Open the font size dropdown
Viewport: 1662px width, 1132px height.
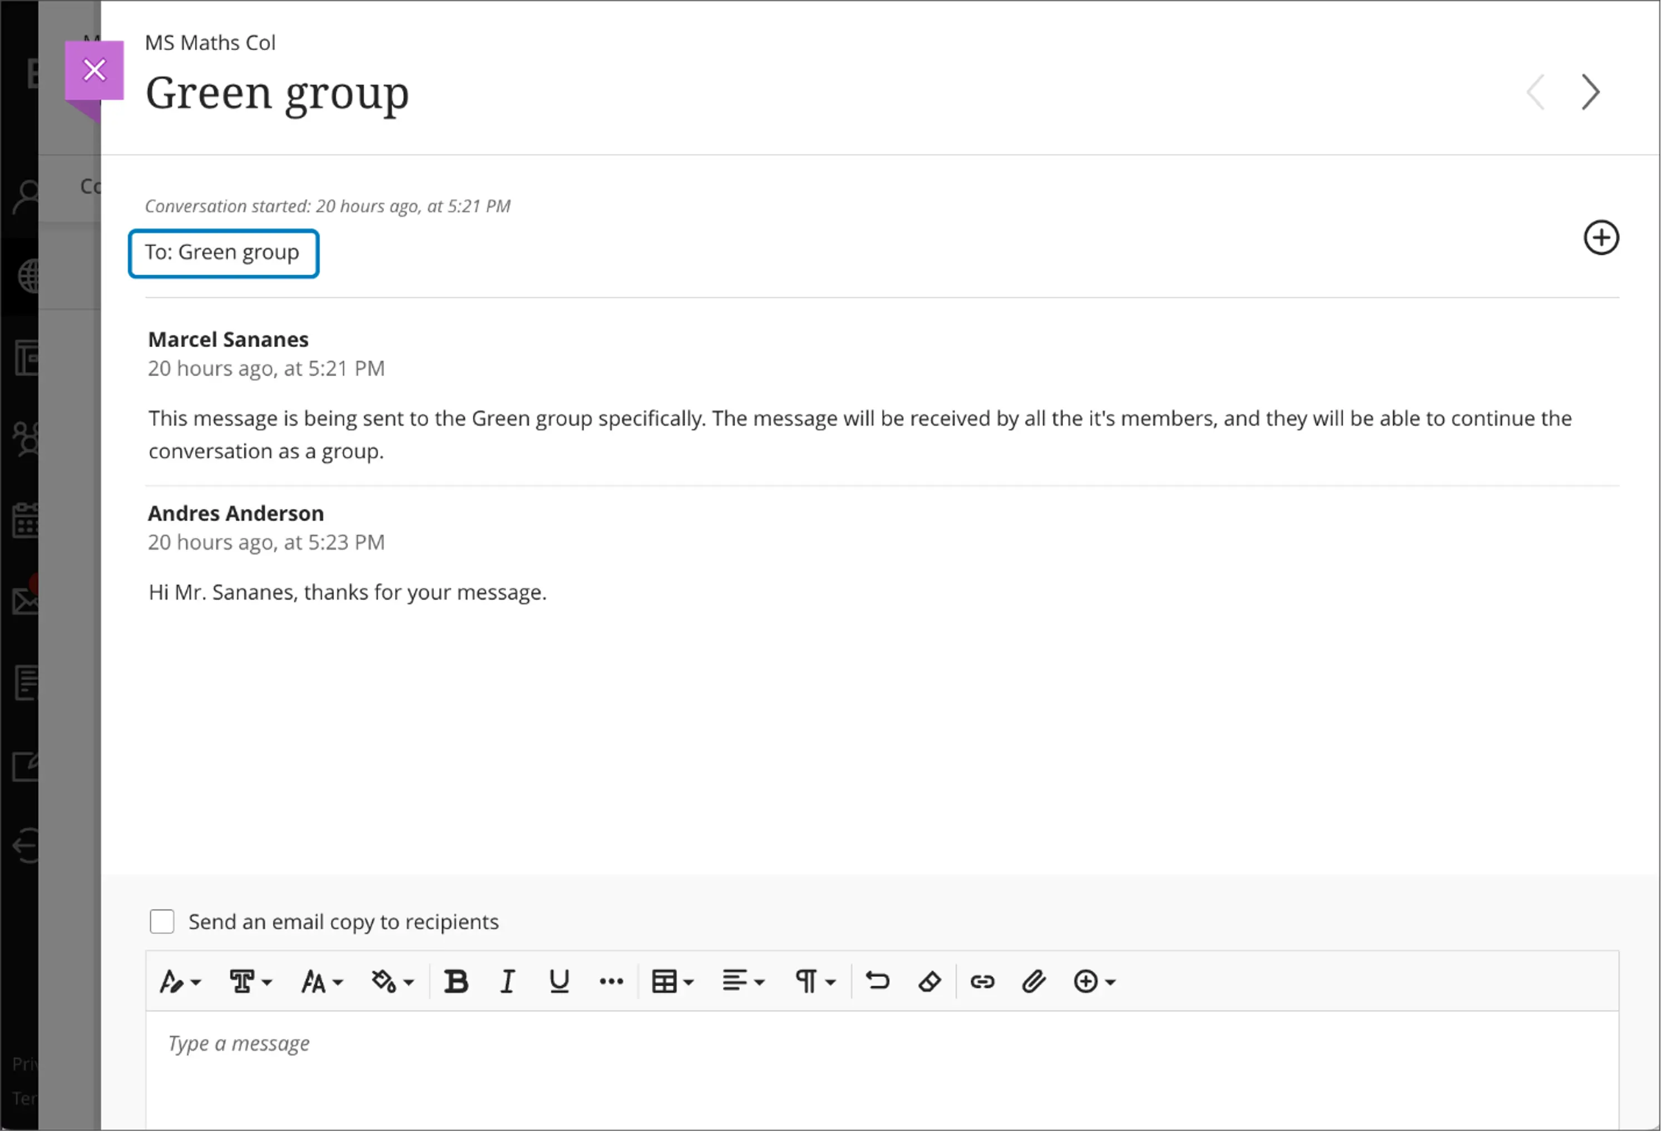pyautogui.click(x=322, y=982)
